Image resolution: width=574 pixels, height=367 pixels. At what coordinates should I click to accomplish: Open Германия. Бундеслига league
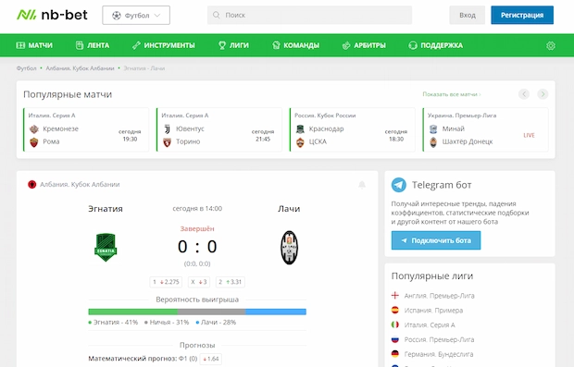click(439, 354)
